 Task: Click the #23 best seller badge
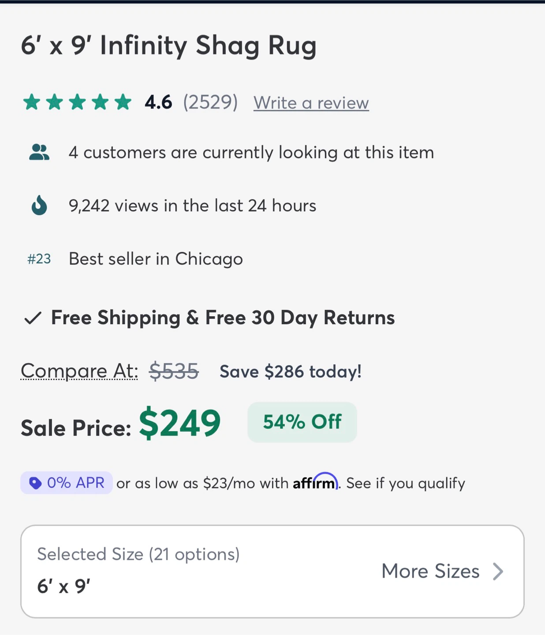tap(39, 259)
